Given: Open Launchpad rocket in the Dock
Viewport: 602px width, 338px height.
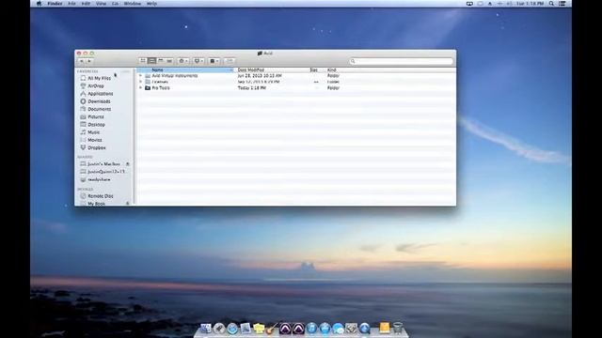Looking at the screenshot, I should click(219, 329).
